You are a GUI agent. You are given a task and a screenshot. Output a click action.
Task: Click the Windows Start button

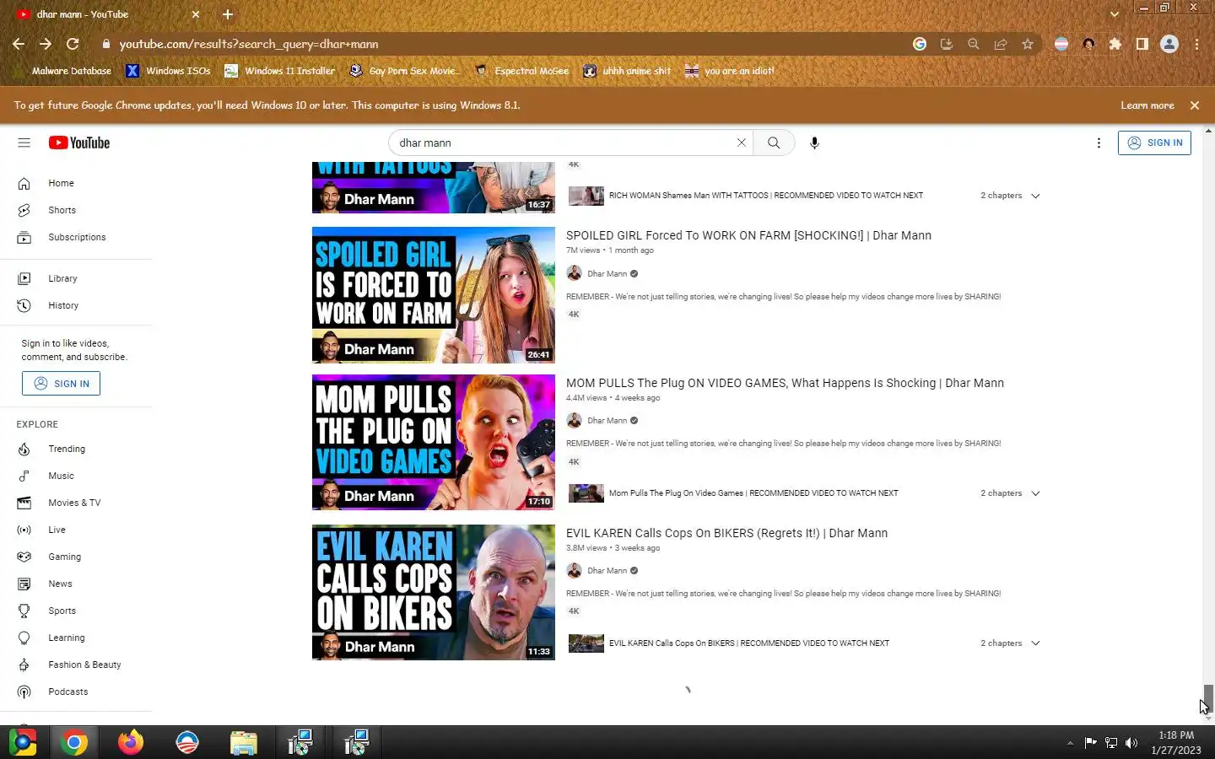pyautogui.click(x=23, y=742)
